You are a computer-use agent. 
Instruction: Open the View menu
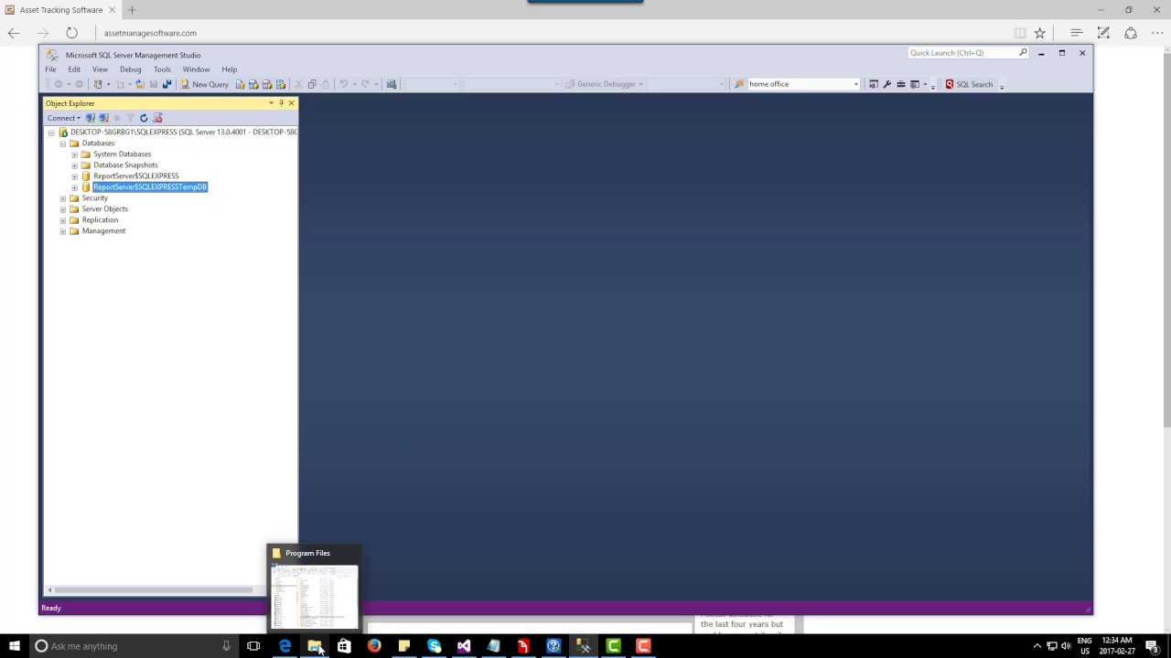[x=100, y=69]
